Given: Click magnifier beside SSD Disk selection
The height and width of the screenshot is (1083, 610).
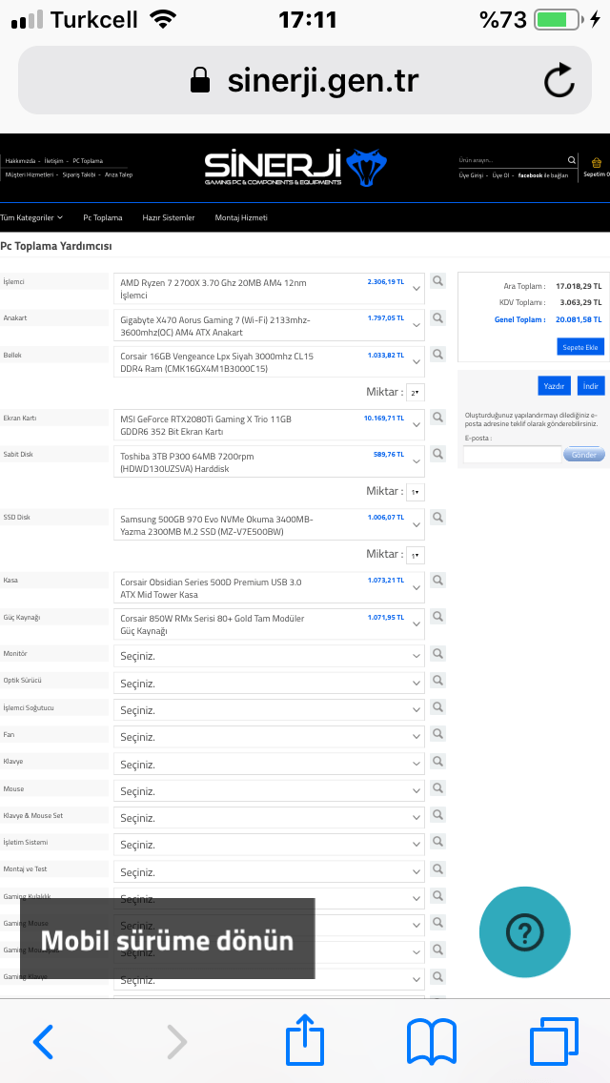Looking at the screenshot, I should coord(437,517).
